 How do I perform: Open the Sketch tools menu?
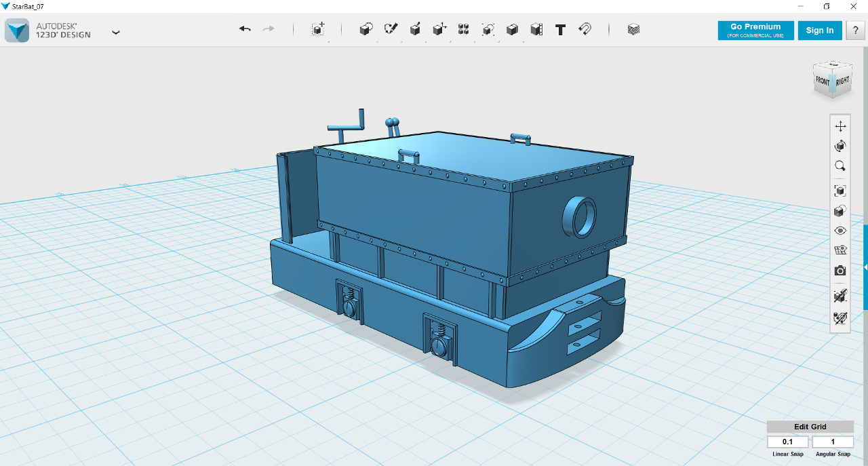[x=391, y=29]
